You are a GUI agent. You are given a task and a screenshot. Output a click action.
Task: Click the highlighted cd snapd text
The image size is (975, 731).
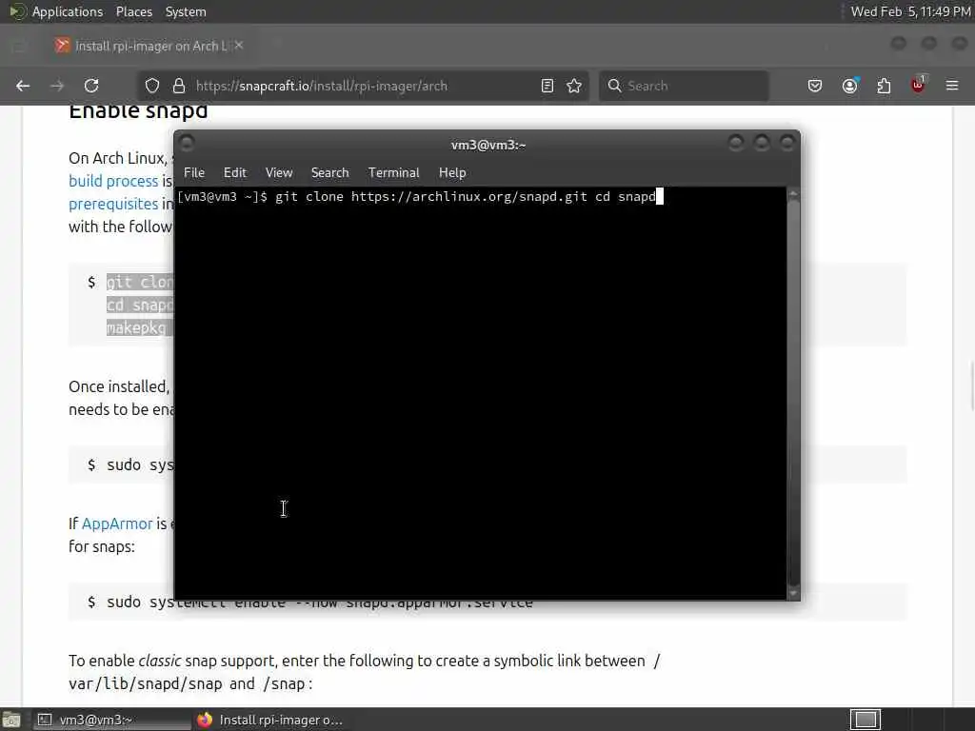click(139, 305)
